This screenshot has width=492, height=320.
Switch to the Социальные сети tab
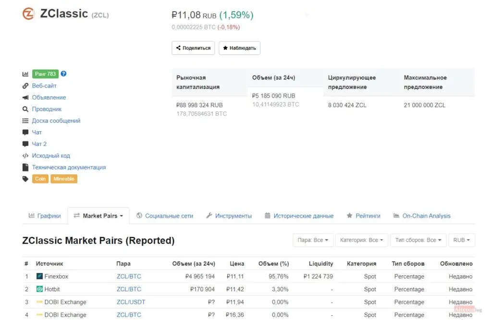tap(165, 216)
